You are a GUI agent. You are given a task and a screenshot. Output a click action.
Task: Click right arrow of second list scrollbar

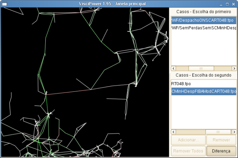234,132
